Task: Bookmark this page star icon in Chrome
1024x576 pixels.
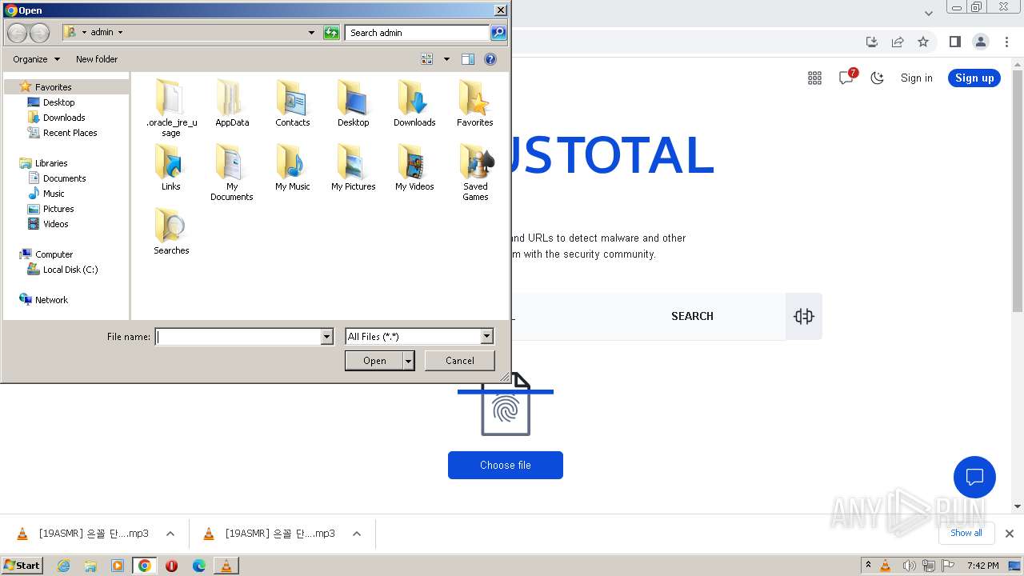Action: (x=923, y=42)
